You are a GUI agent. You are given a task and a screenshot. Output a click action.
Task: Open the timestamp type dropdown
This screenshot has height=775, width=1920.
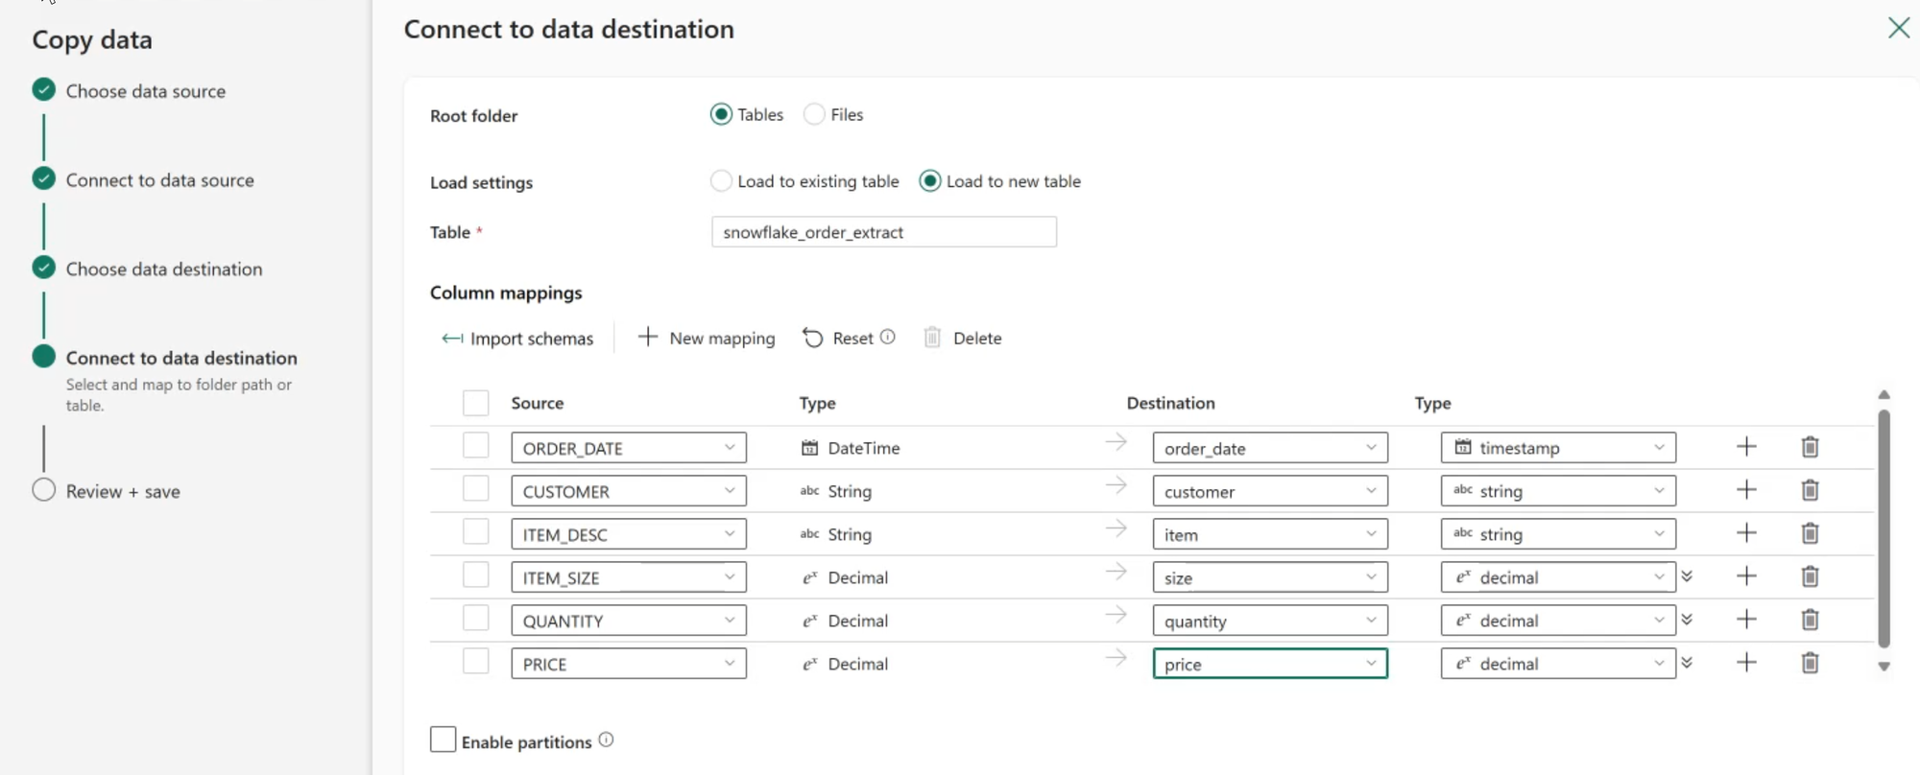click(x=1557, y=448)
